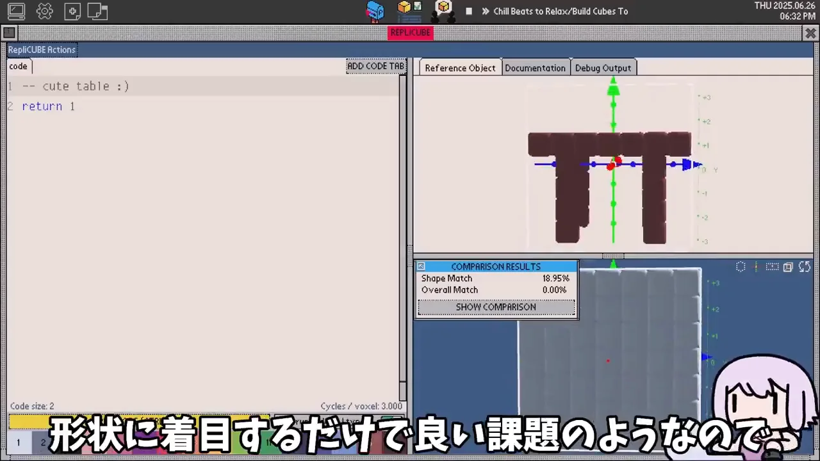
Task: Click the REPLICUBE window title label
Action: (411, 33)
